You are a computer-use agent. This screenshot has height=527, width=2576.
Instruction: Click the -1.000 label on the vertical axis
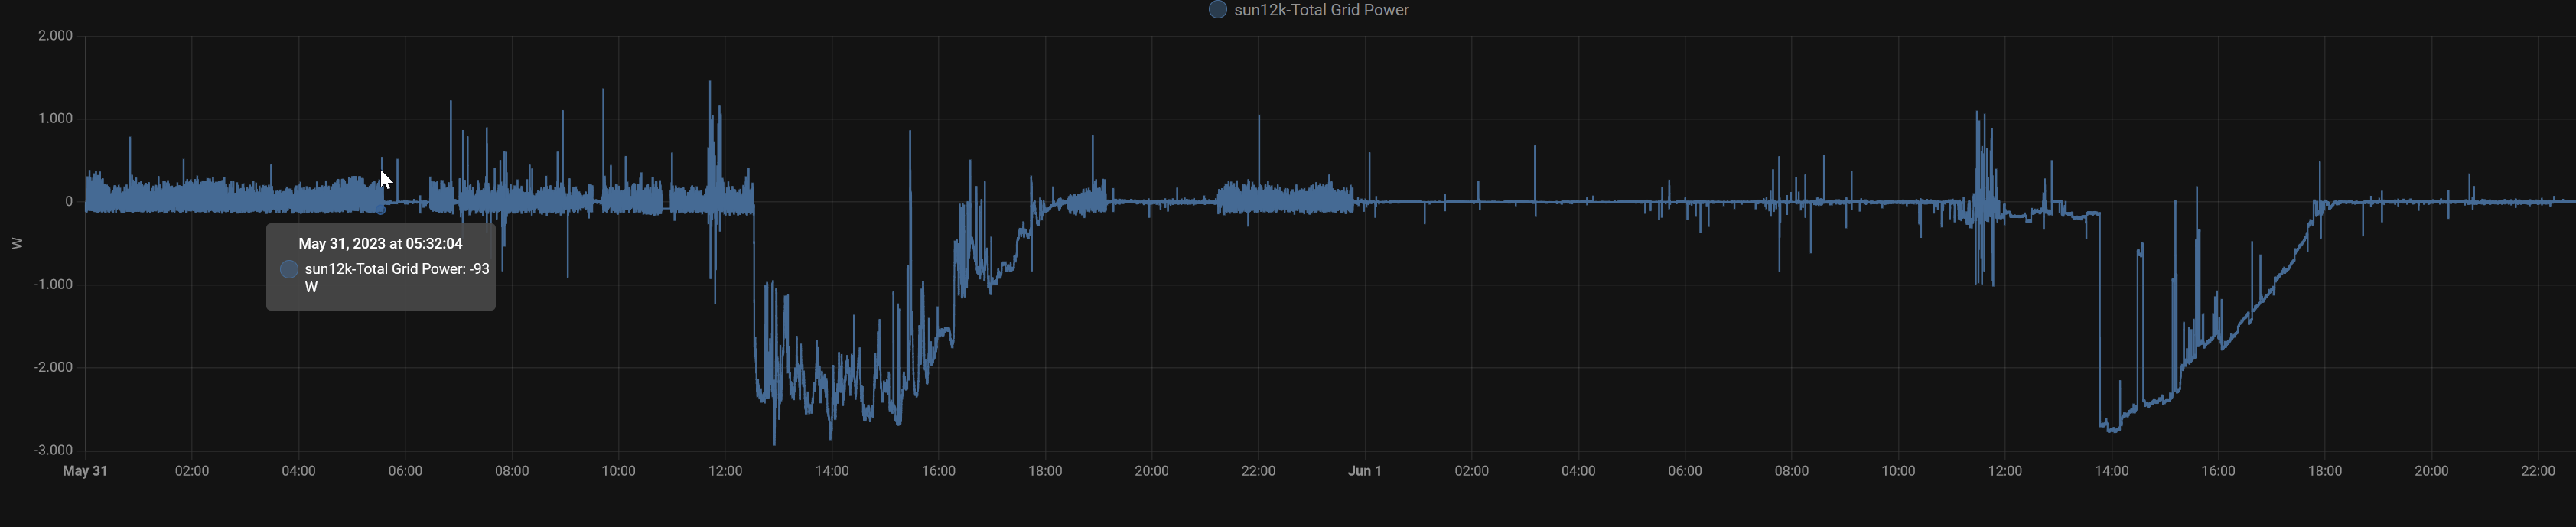point(53,285)
